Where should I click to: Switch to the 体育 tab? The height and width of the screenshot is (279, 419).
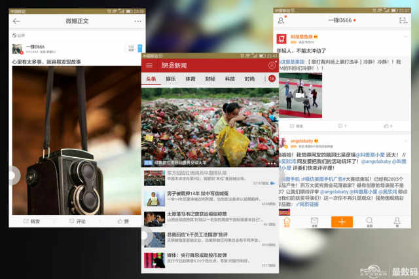191,79
